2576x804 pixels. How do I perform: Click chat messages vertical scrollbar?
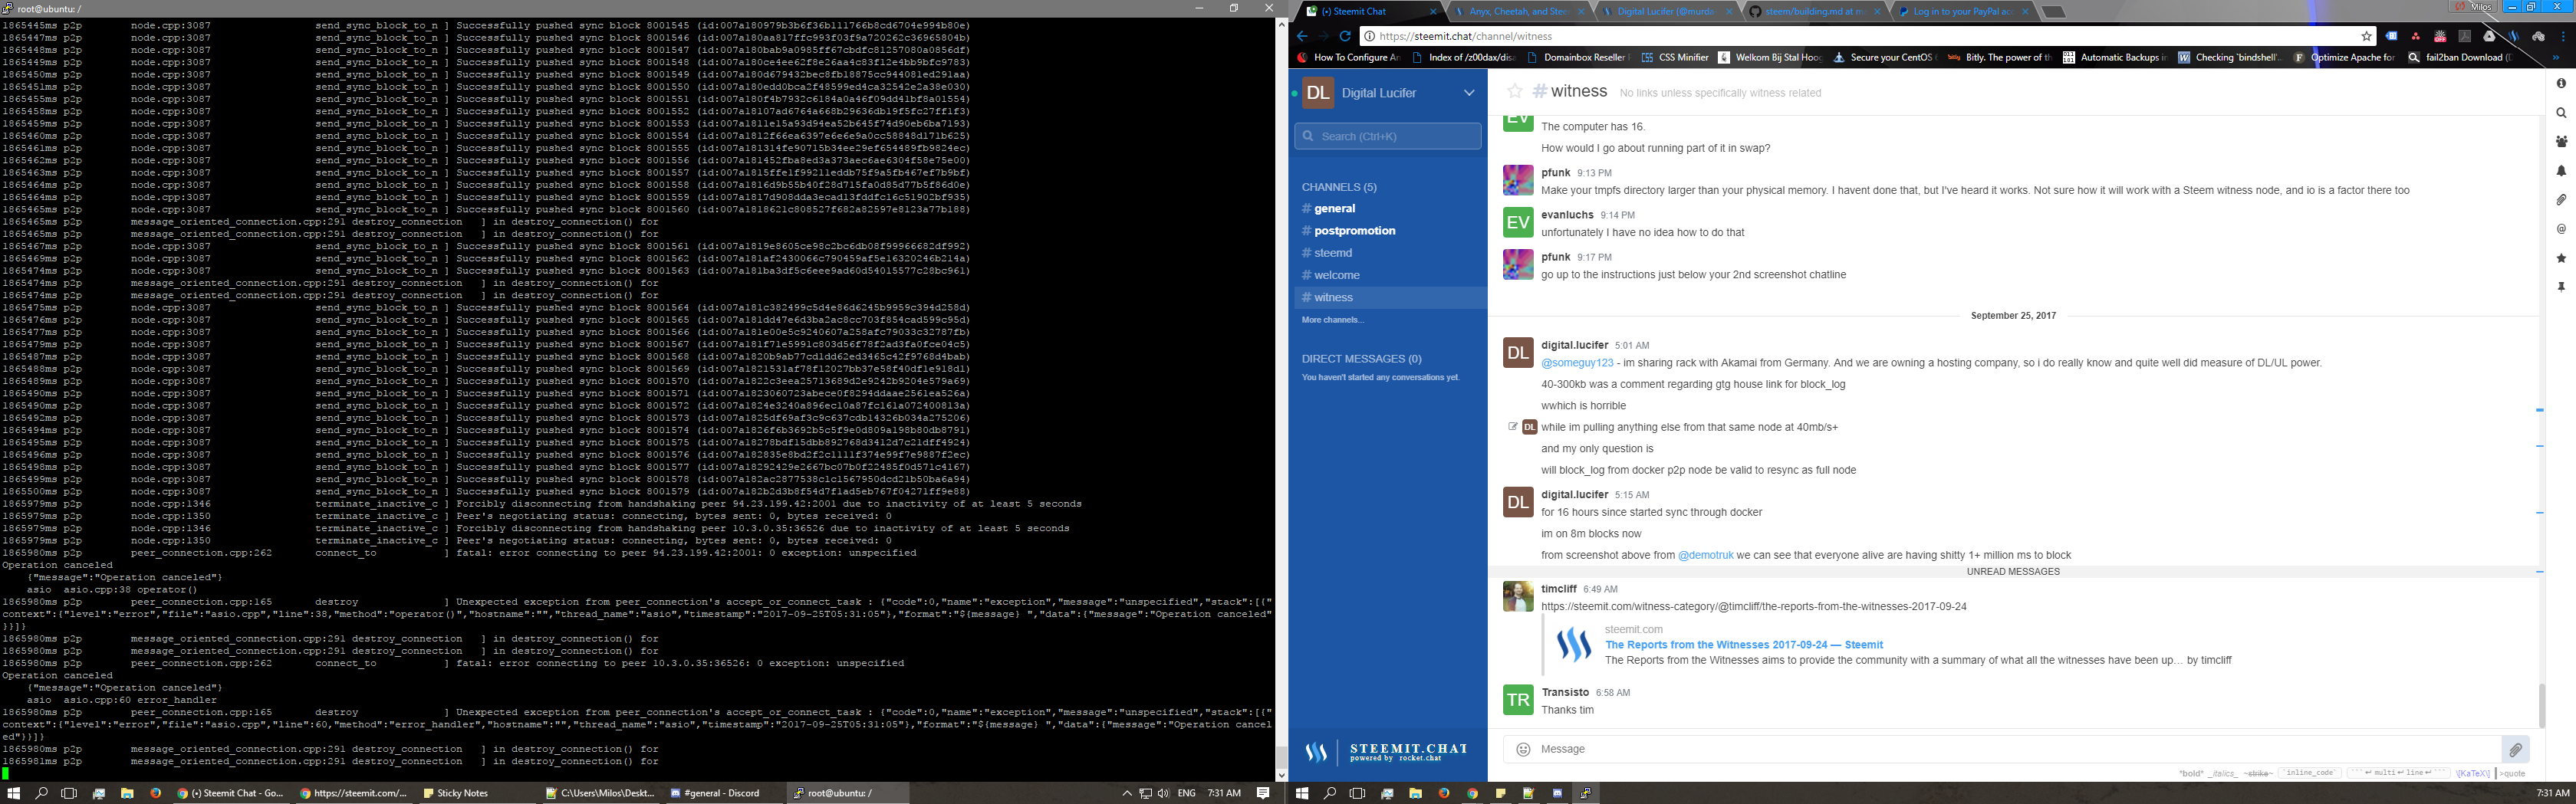[2541, 706]
